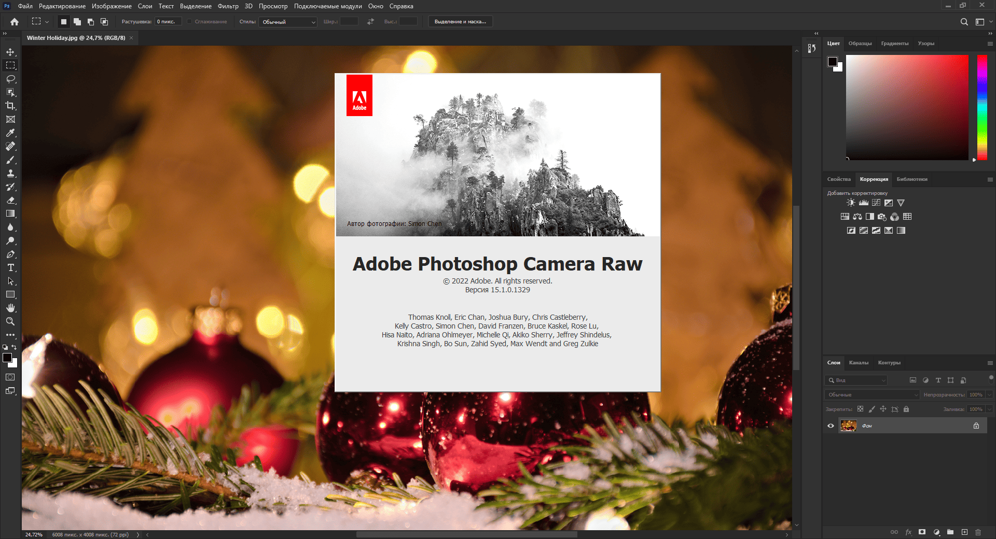Select the History Brush tool
The height and width of the screenshot is (539, 996).
coord(10,187)
